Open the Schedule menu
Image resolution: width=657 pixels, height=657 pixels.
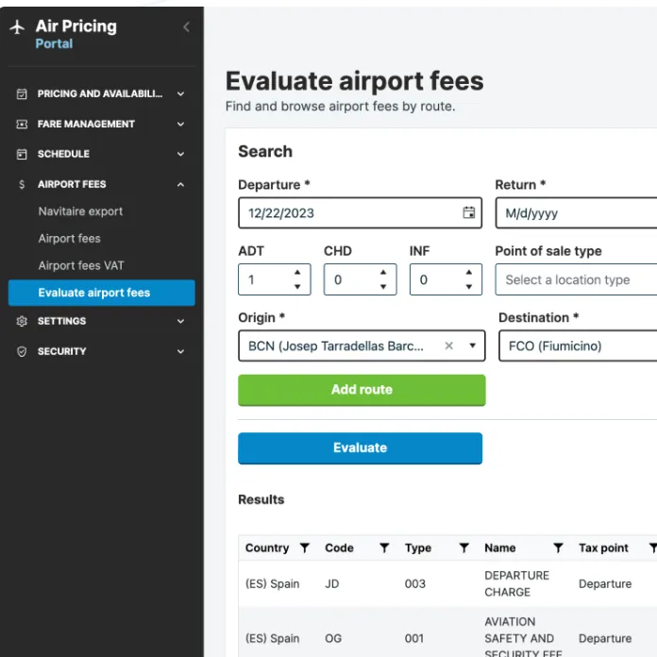pos(63,154)
